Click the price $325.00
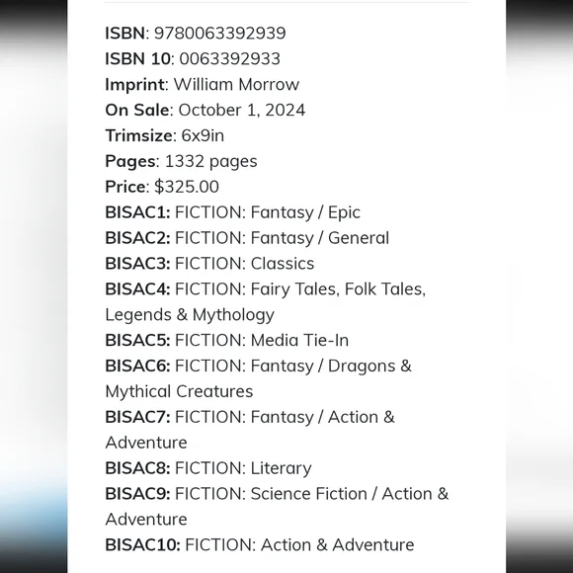This screenshot has width=573, height=573. (x=187, y=187)
